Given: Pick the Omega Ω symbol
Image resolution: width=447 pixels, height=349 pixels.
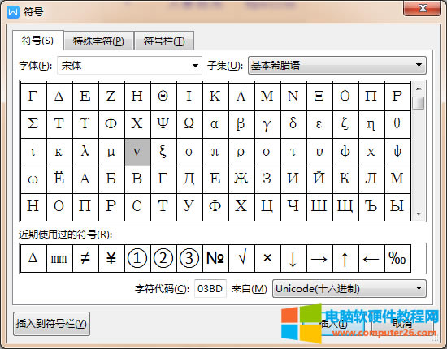Looking at the screenshot, I should tap(189, 124).
